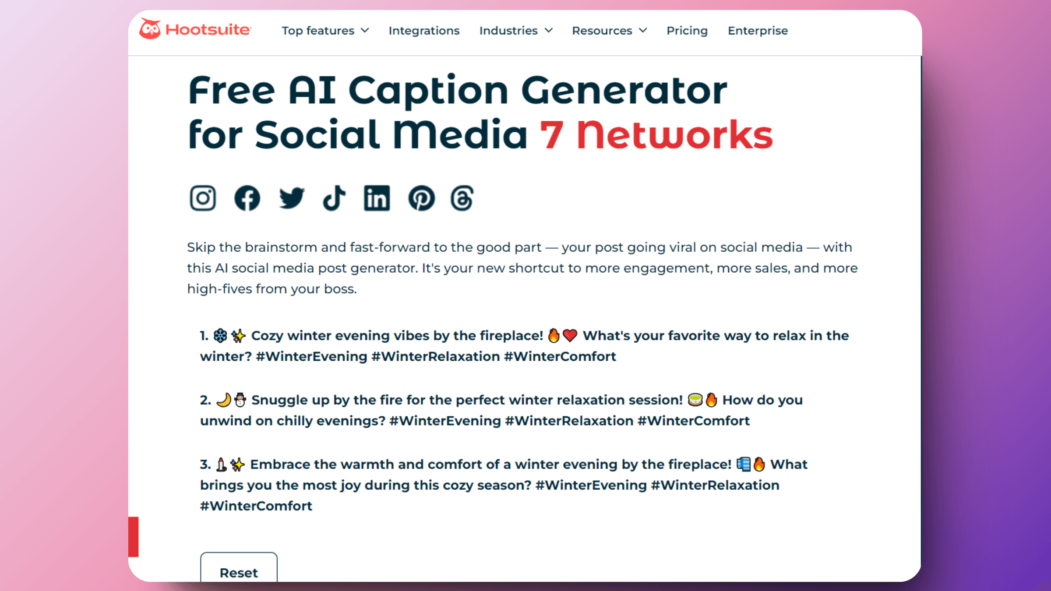The image size is (1051, 591).
Task: Toggle caption 2 snuggle fire selection
Action: point(500,410)
